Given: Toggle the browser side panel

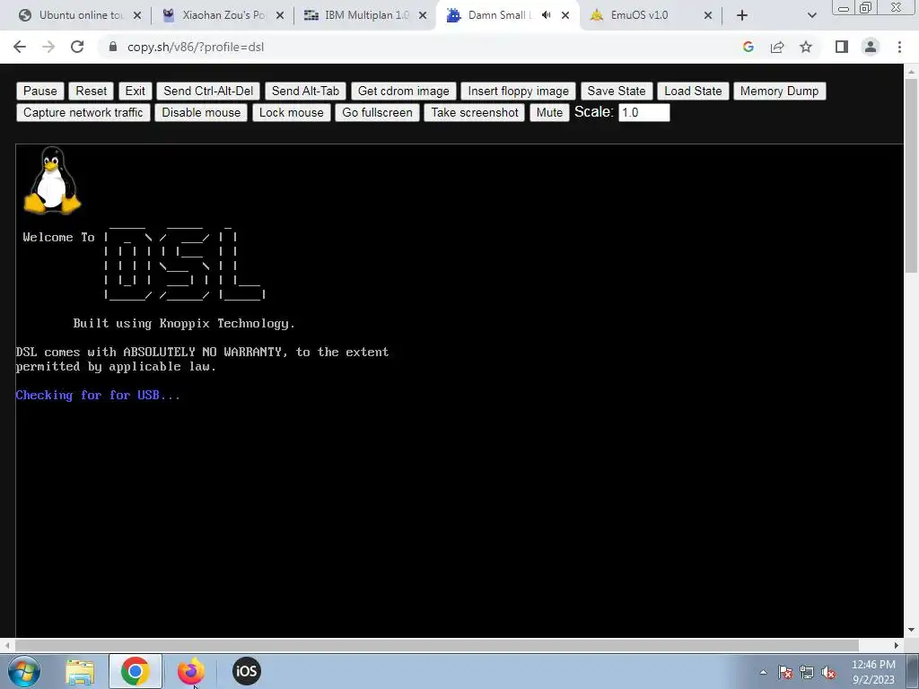Looking at the screenshot, I should coord(842,47).
